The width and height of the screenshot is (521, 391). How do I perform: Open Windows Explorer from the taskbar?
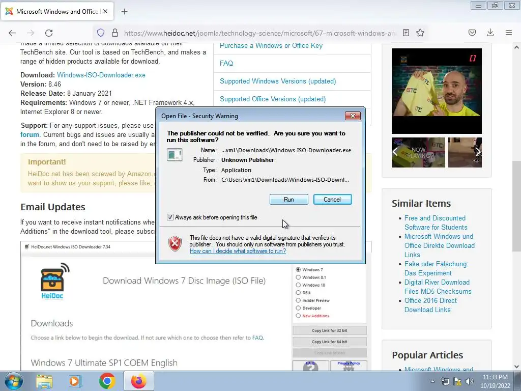44,381
